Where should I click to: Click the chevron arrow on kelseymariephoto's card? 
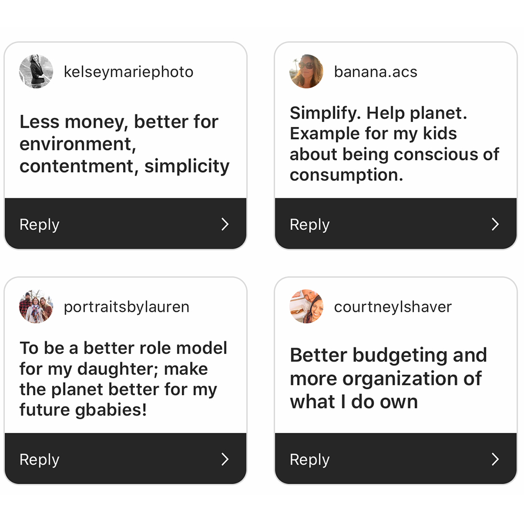225,224
